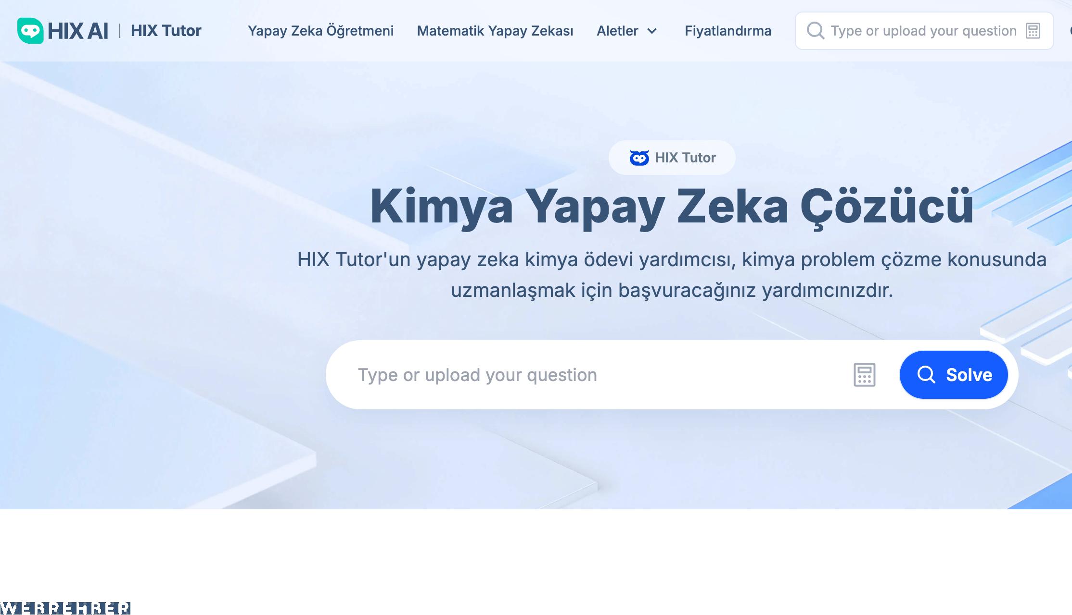This screenshot has height=615, width=1072.
Task: Expand the Aletler dropdown menu
Action: [627, 31]
